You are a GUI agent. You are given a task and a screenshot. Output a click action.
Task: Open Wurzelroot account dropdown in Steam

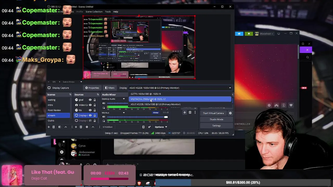(x=264, y=34)
